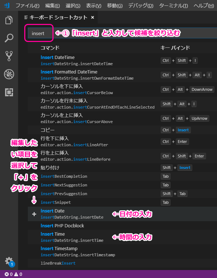The width and height of the screenshot is (217, 278).
Task: Select the 貼り付け command row
Action: pos(122,168)
